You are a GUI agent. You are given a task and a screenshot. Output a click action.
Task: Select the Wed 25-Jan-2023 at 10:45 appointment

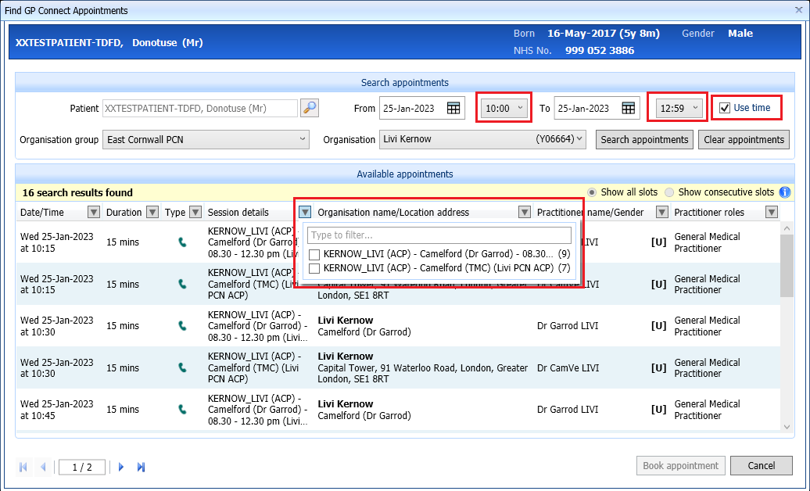(398, 410)
